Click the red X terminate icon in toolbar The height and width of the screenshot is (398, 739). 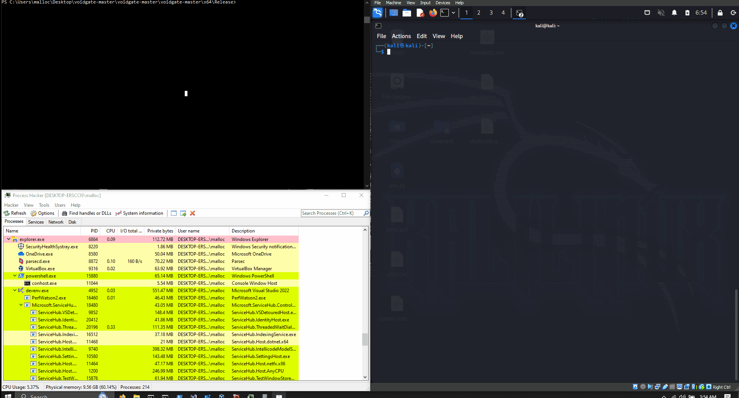(x=192, y=213)
